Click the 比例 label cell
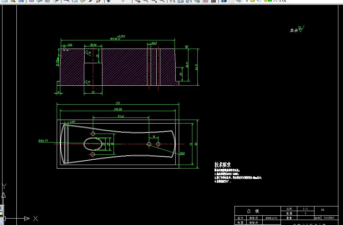343x225 pixels. (289, 209)
